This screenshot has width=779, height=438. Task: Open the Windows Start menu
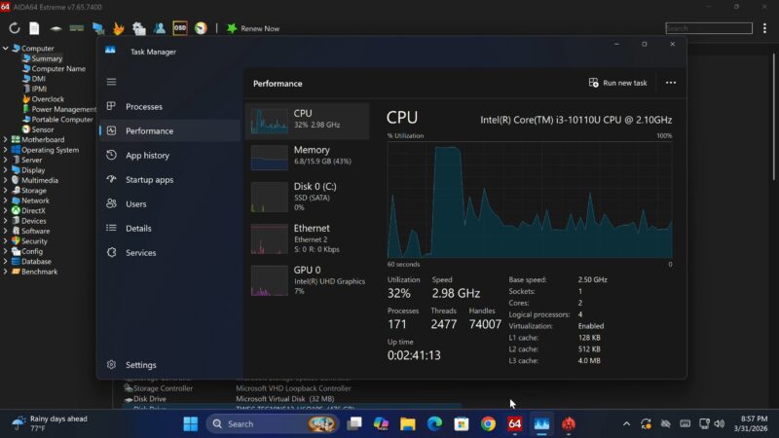click(x=190, y=423)
